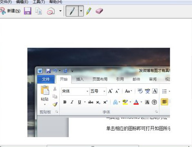Open the Aa Change Case dropdown

(129, 91)
